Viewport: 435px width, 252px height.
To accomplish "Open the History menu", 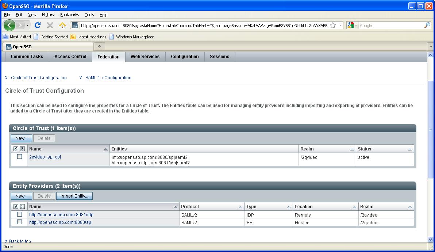I will [x=48, y=15].
